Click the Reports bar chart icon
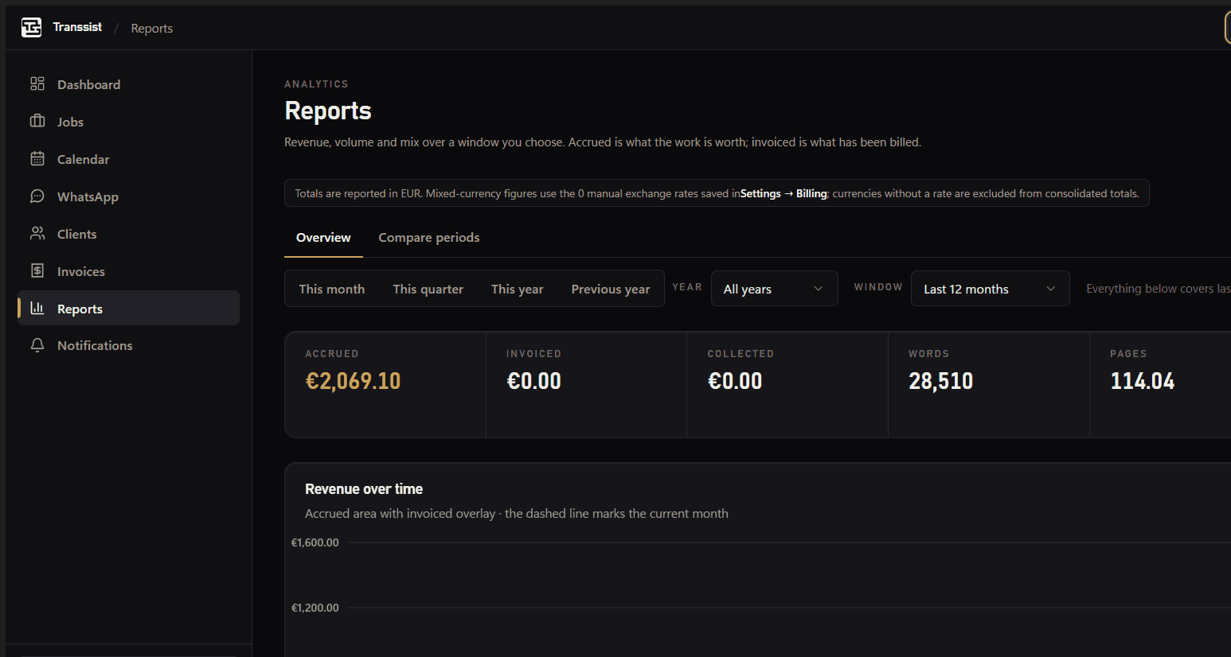Image resolution: width=1231 pixels, height=657 pixels. (x=37, y=308)
